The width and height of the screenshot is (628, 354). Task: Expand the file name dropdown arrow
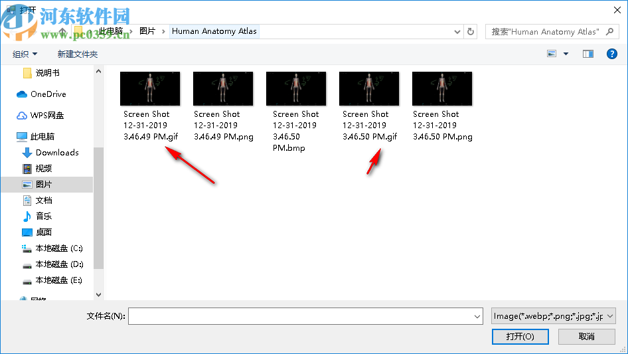(477, 316)
